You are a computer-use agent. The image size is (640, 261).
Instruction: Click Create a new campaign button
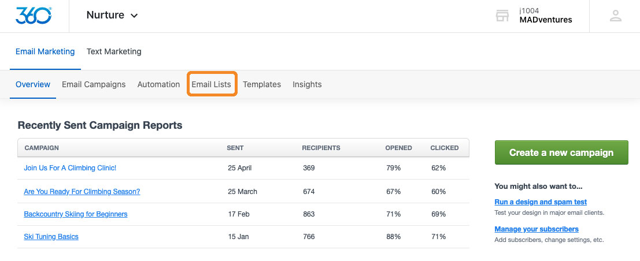pos(561,152)
